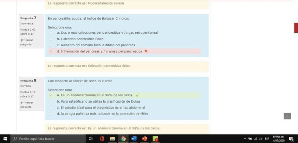
Task: Flag question 8 with Marcar pregunta
Action: (x=27, y=105)
